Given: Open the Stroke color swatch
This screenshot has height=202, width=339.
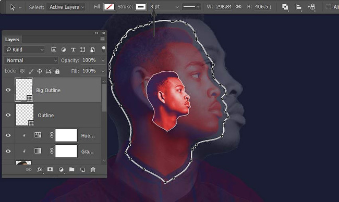Looking at the screenshot, I should click(141, 7).
